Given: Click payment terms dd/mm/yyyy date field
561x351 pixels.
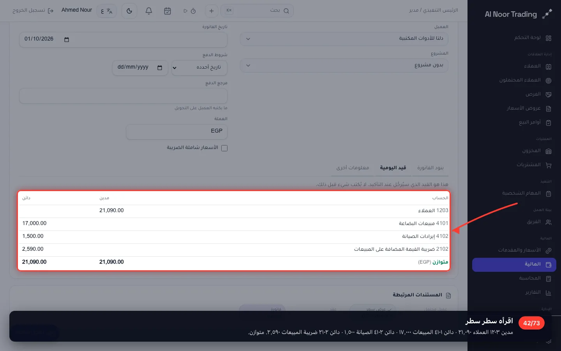Looking at the screenshot, I should tap(140, 67).
